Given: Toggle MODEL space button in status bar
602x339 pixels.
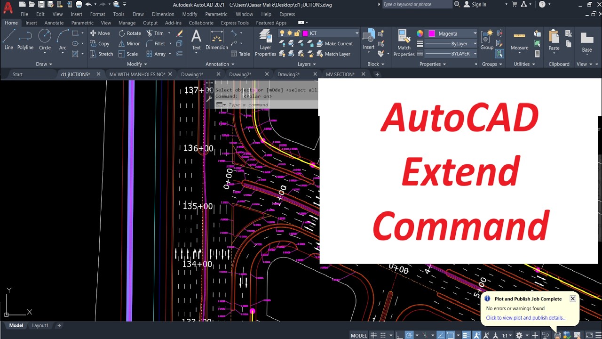Looking at the screenshot, I should [359, 336].
